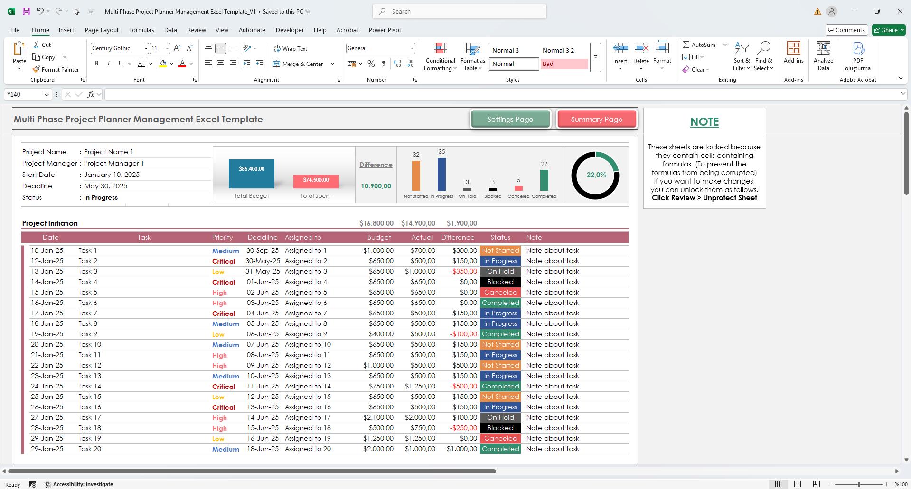The height and width of the screenshot is (489, 911).
Task: Open the Century Gothic font dropdown
Action: pos(146,48)
